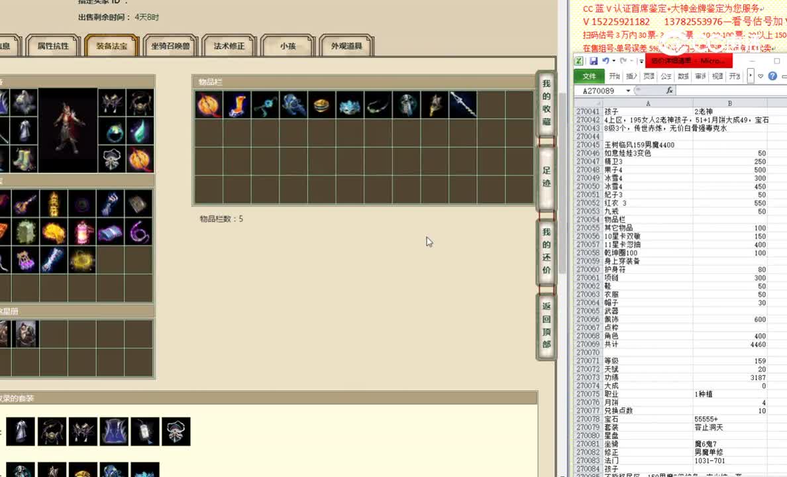Click the Excel formula bar input

[x=732, y=90]
